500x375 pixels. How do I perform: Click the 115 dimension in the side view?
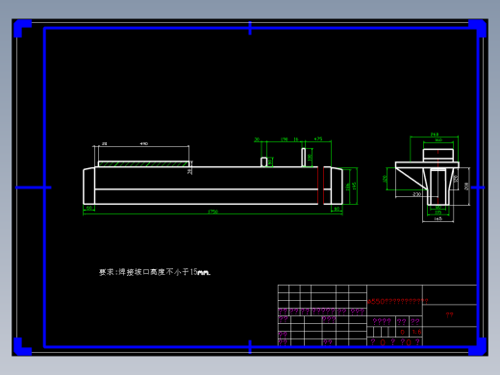pyautogui.click(x=437, y=212)
